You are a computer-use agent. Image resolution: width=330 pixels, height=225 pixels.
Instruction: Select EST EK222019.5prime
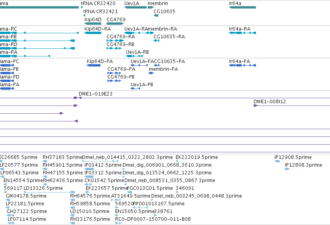pyautogui.click(x=177, y=161)
